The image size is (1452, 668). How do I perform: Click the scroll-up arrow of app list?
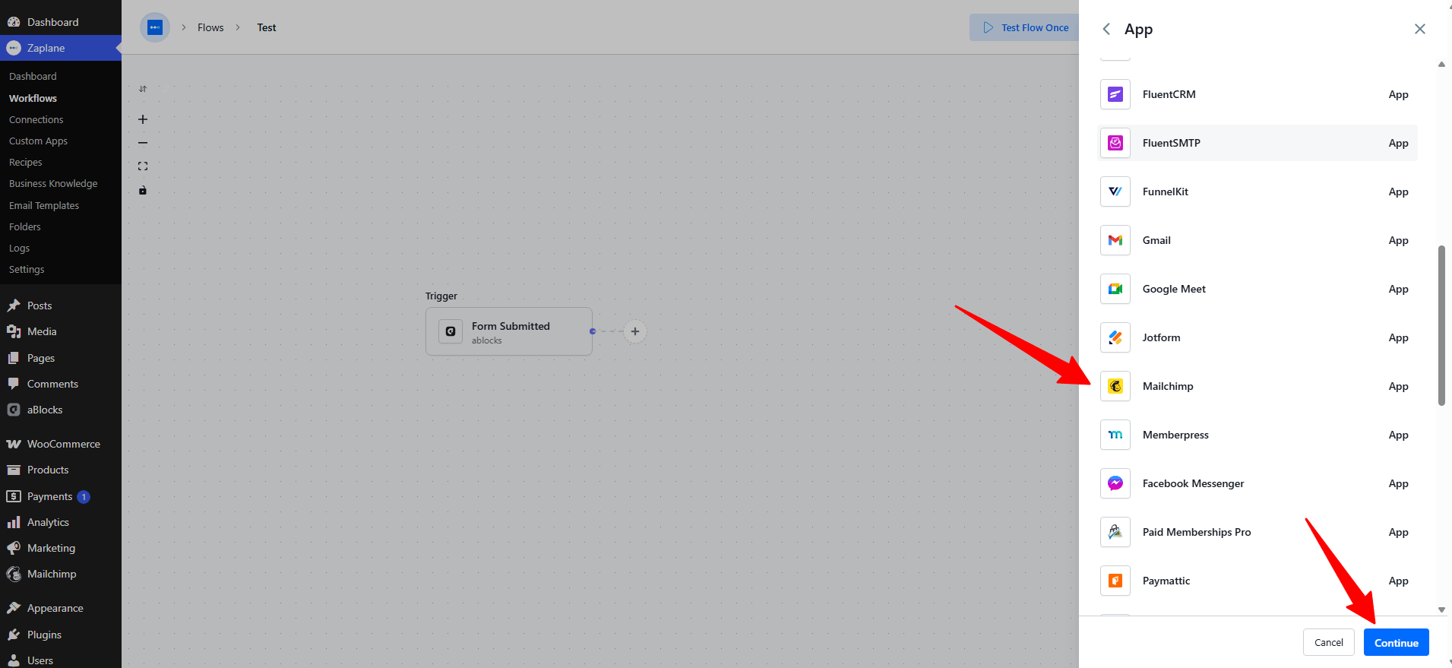pos(1441,65)
